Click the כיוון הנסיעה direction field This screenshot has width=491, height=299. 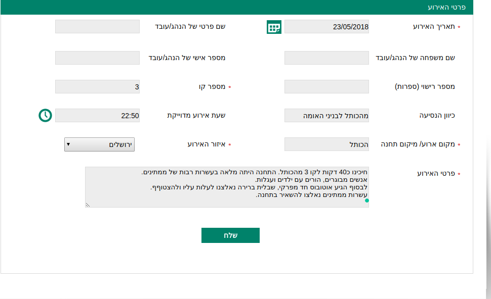[x=326, y=115]
